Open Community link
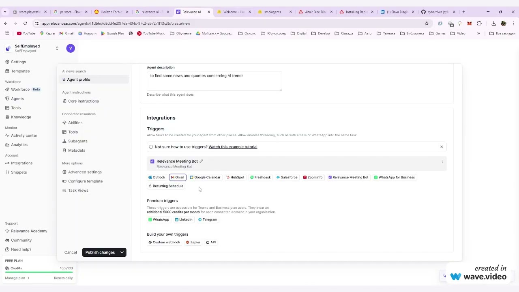This screenshot has width=519, height=292. tap(18, 240)
